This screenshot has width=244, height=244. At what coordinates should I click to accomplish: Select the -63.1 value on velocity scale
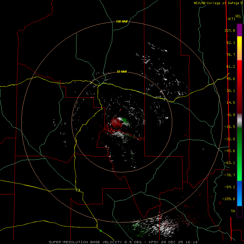(230, 163)
